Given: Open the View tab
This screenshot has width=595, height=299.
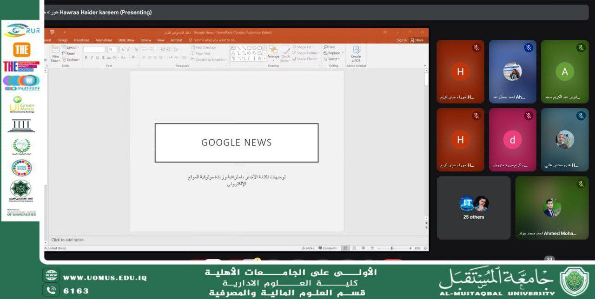Looking at the screenshot, I should [x=161, y=40].
